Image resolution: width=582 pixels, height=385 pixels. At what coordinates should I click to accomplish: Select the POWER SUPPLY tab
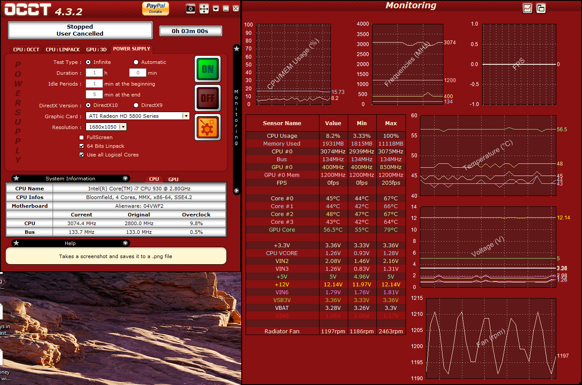tap(132, 49)
